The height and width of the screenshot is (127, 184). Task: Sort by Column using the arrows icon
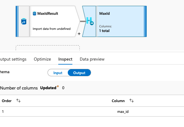point(132,101)
